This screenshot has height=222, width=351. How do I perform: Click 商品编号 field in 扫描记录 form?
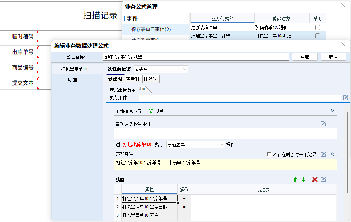(x=44, y=68)
